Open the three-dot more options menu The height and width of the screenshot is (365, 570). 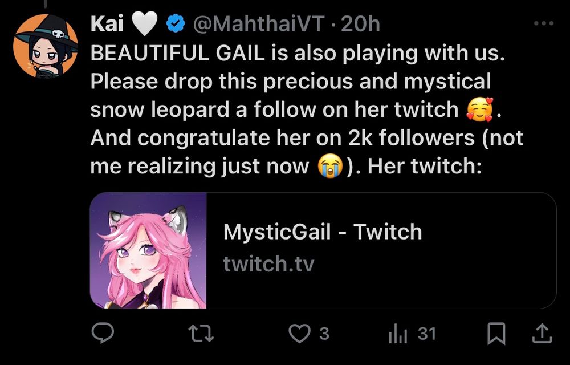pos(543,23)
